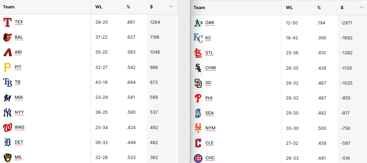The height and width of the screenshot is (163, 367).
Task: Click the Seattle Mariners compass logo
Action: coord(198,113)
